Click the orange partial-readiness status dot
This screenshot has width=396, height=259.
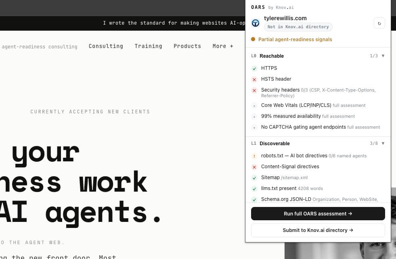tap(253, 39)
